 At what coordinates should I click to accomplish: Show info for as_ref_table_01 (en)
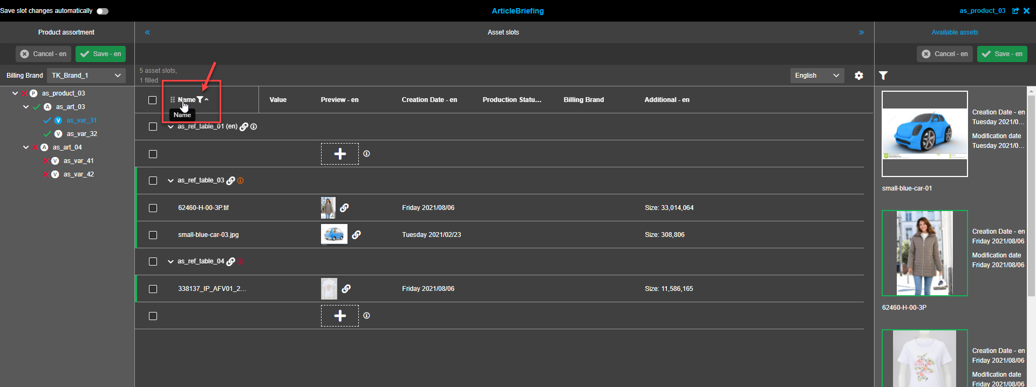(x=254, y=127)
